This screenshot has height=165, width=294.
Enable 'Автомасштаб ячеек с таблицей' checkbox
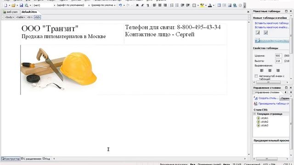coord(256,76)
